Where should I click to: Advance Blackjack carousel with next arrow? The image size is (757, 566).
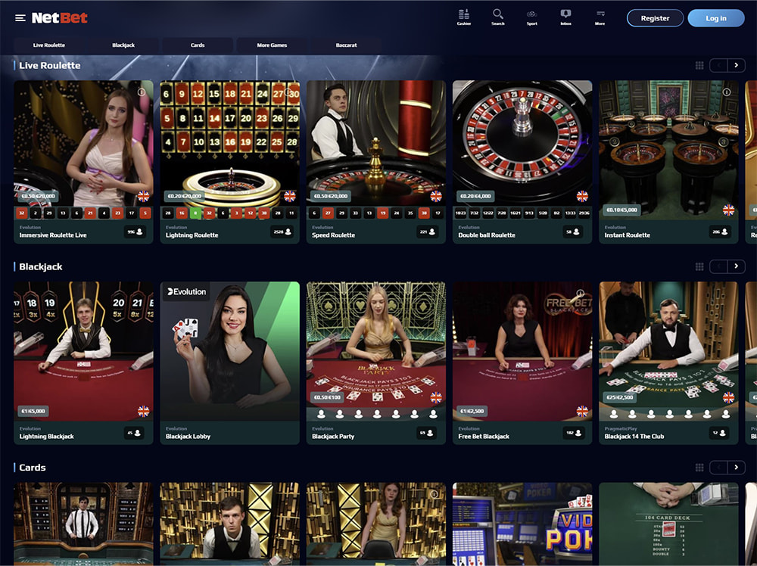(x=737, y=266)
